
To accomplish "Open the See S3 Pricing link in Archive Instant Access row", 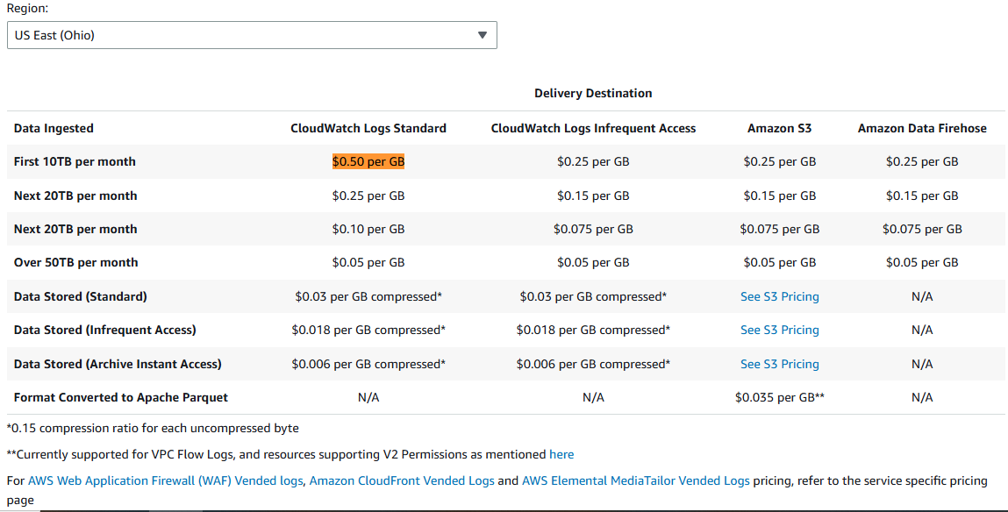I will pos(779,364).
